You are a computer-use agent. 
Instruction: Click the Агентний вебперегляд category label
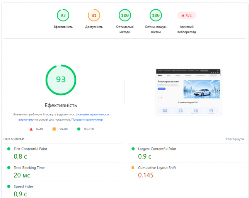(x=187, y=29)
